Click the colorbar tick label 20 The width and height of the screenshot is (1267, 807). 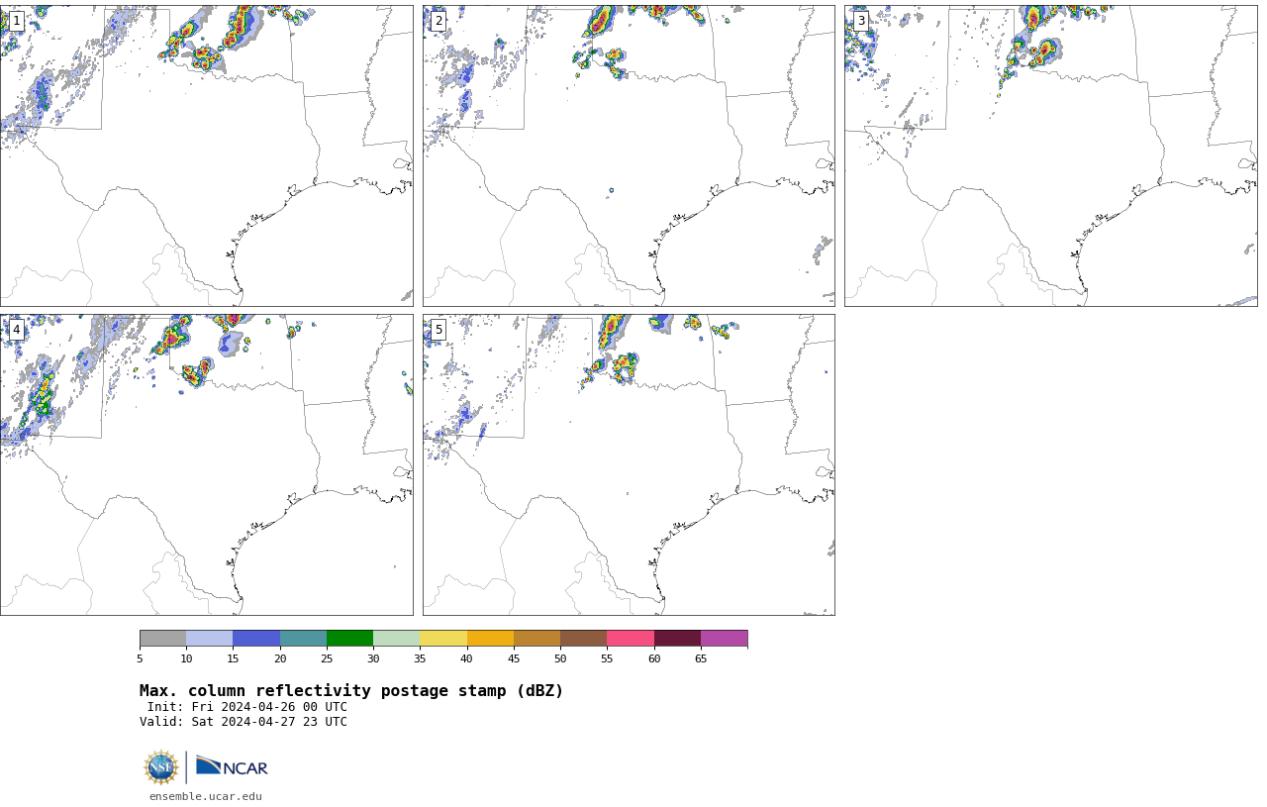[x=280, y=658]
